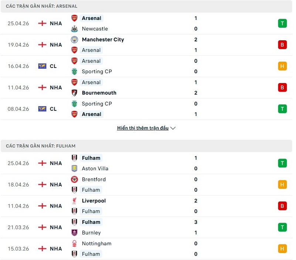Click the Burnley club emblem
The width and height of the screenshot is (296, 260).
[x=74, y=233]
